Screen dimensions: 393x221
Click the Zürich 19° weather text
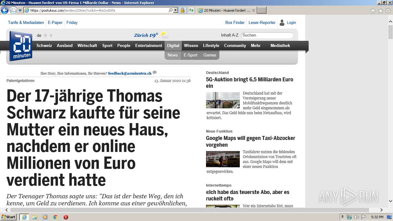tap(146, 35)
